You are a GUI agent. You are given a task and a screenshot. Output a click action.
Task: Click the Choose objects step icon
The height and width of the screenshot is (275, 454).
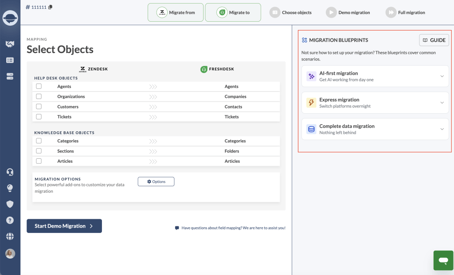click(275, 12)
